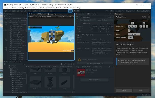Click the Next button in Tutorials
The height and width of the screenshot is (98, 155).
click(141, 90)
